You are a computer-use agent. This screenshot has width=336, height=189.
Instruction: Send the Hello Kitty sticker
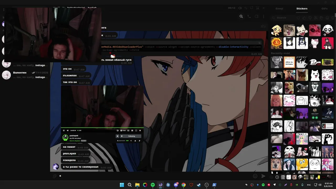click(x=315, y=43)
